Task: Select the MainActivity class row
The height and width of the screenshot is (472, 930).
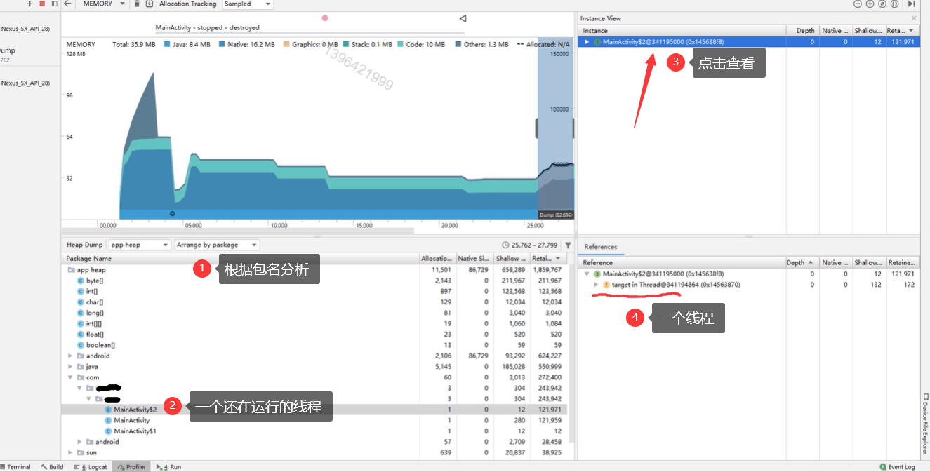Action: pyautogui.click(x=314, y=420)
